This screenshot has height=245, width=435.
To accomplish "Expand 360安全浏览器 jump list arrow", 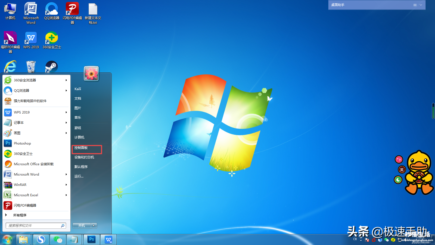I will (x=66, y=80).
